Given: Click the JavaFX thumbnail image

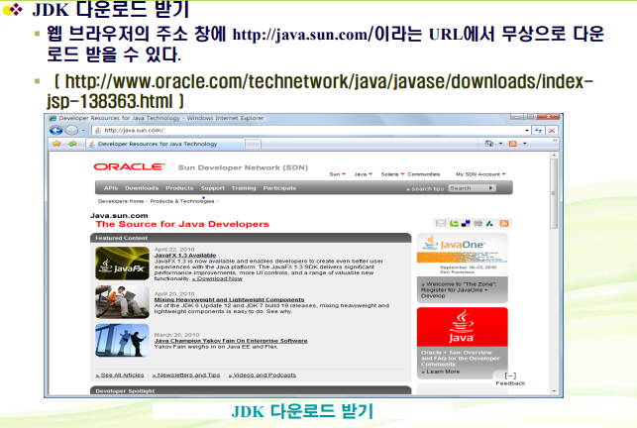Looking at the screenshot, I should (122, 264).
